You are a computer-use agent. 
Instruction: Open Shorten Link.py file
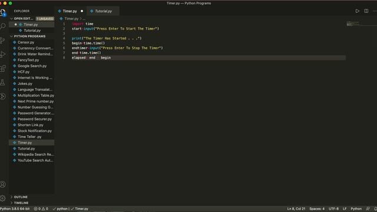point(31,125)
